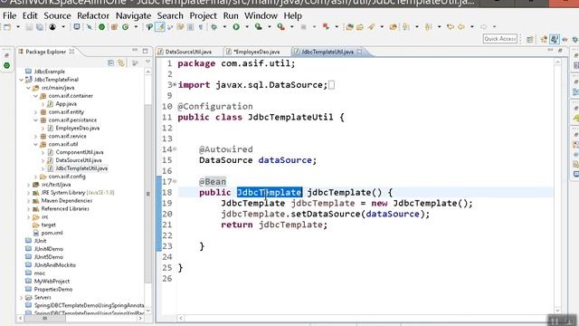Open Package Explorer View Menu arrow

[147, 62]
